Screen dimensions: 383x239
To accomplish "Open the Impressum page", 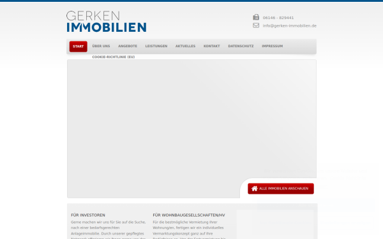I will pos(273,46).
